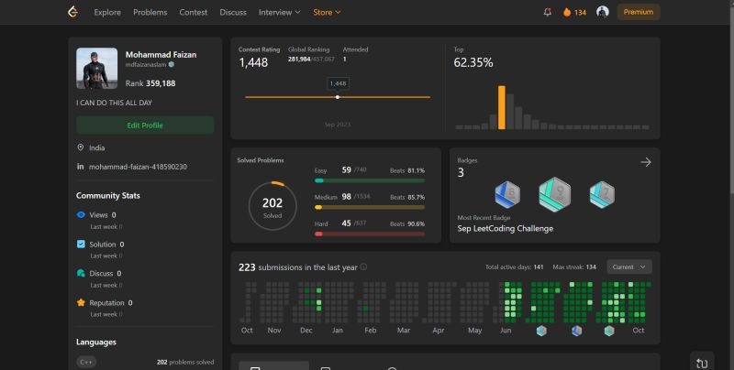Open badges list with the arrow icon
Viewport: 734px width, 370px height.
646,162
